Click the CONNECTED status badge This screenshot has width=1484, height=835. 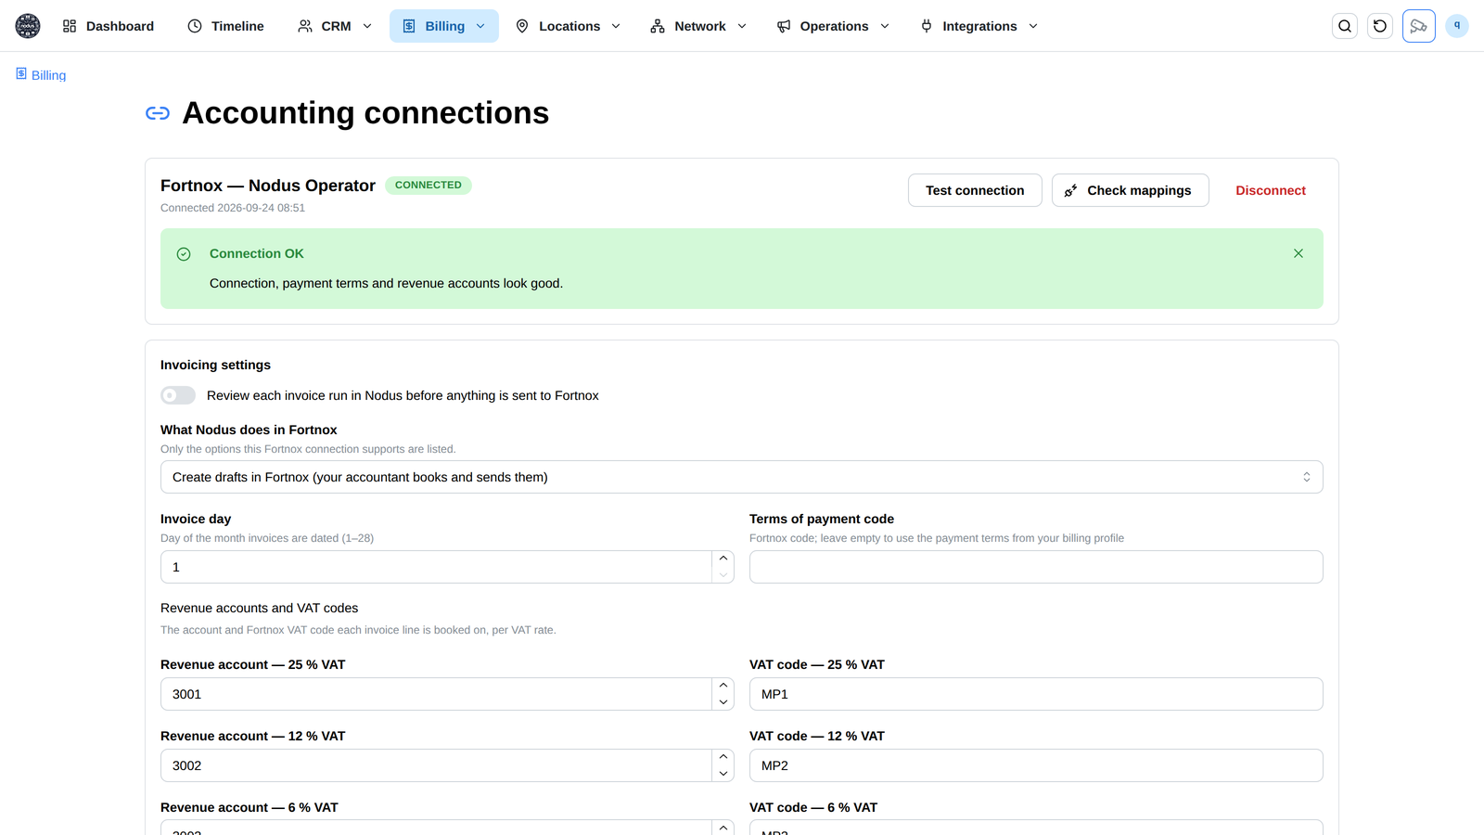pos(429,186)
